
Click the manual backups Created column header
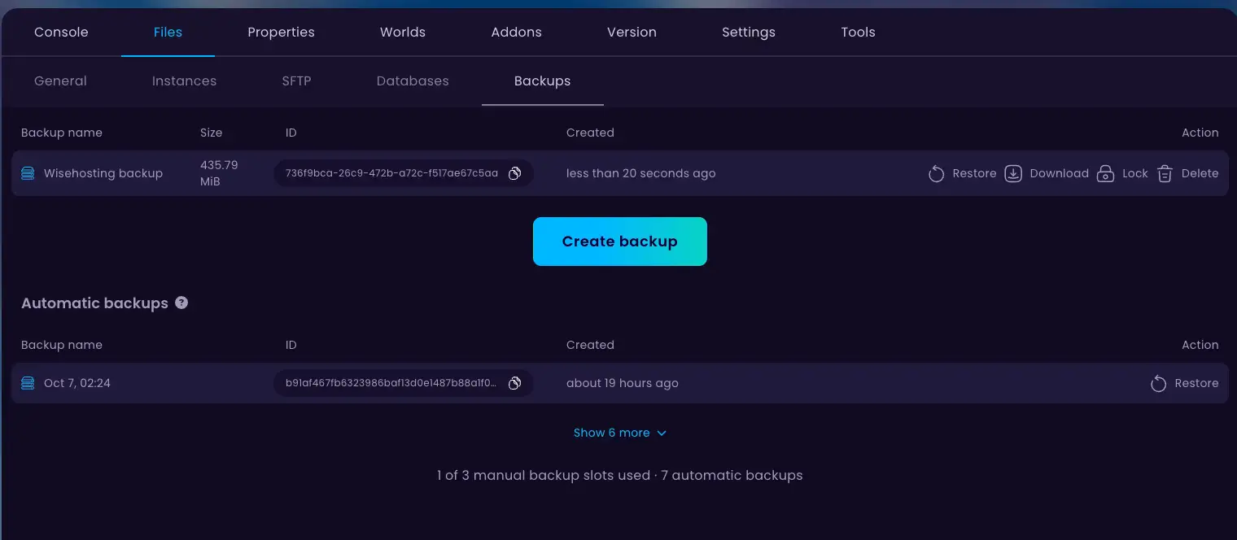pyautogui.click(x=590, y=133)
